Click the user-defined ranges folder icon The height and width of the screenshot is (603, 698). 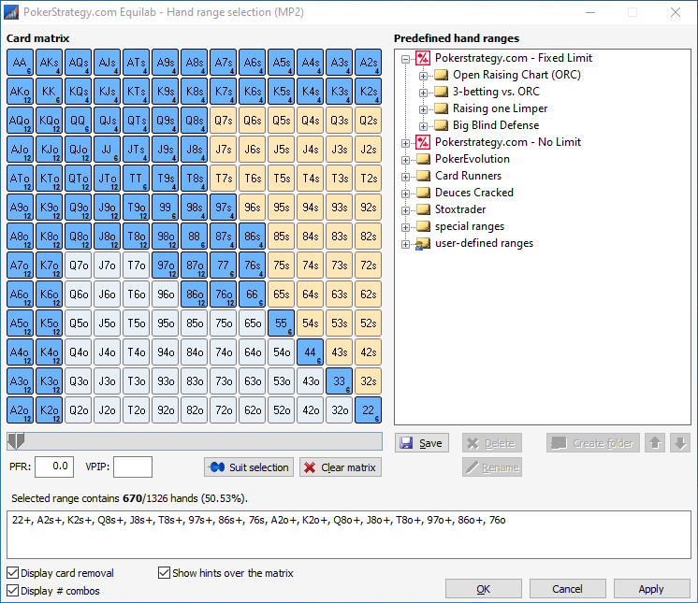point(423,244)
